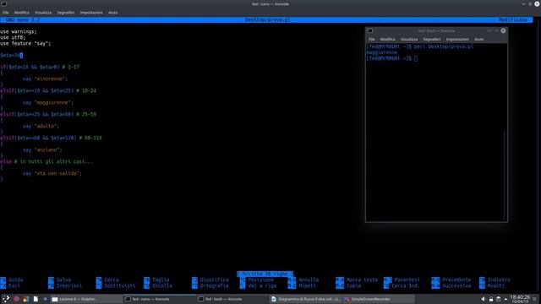Screen dimensions: 541x304
Task: Close the small bash Konsole window
Action: [x=503, y=30]
